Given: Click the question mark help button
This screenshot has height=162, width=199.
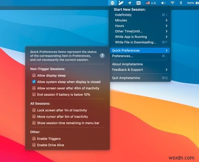Looking at the screenshot, I should coord(102,56).
